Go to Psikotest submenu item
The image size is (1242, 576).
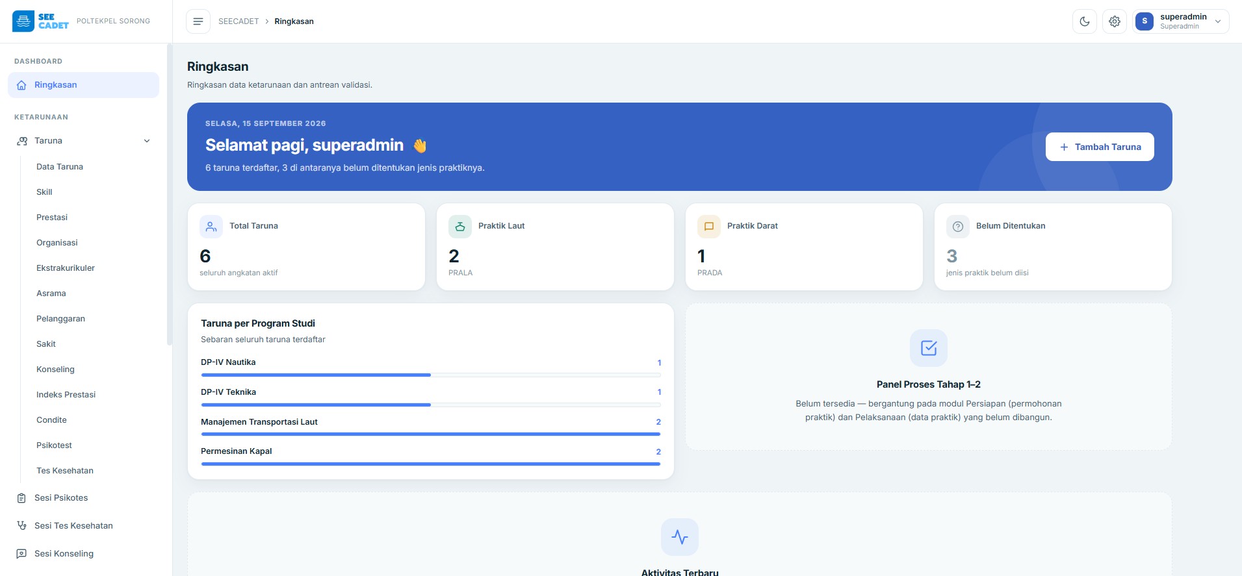click(x=54, y=445)
